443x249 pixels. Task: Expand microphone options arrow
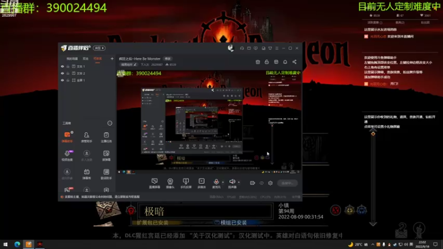pyautogui.click(x=223, y=182)
